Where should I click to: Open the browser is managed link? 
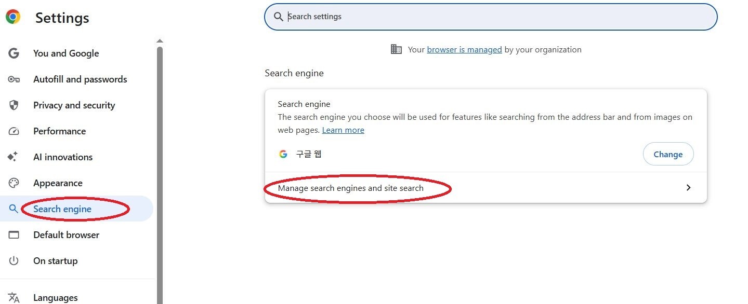[x=464, y=50]
